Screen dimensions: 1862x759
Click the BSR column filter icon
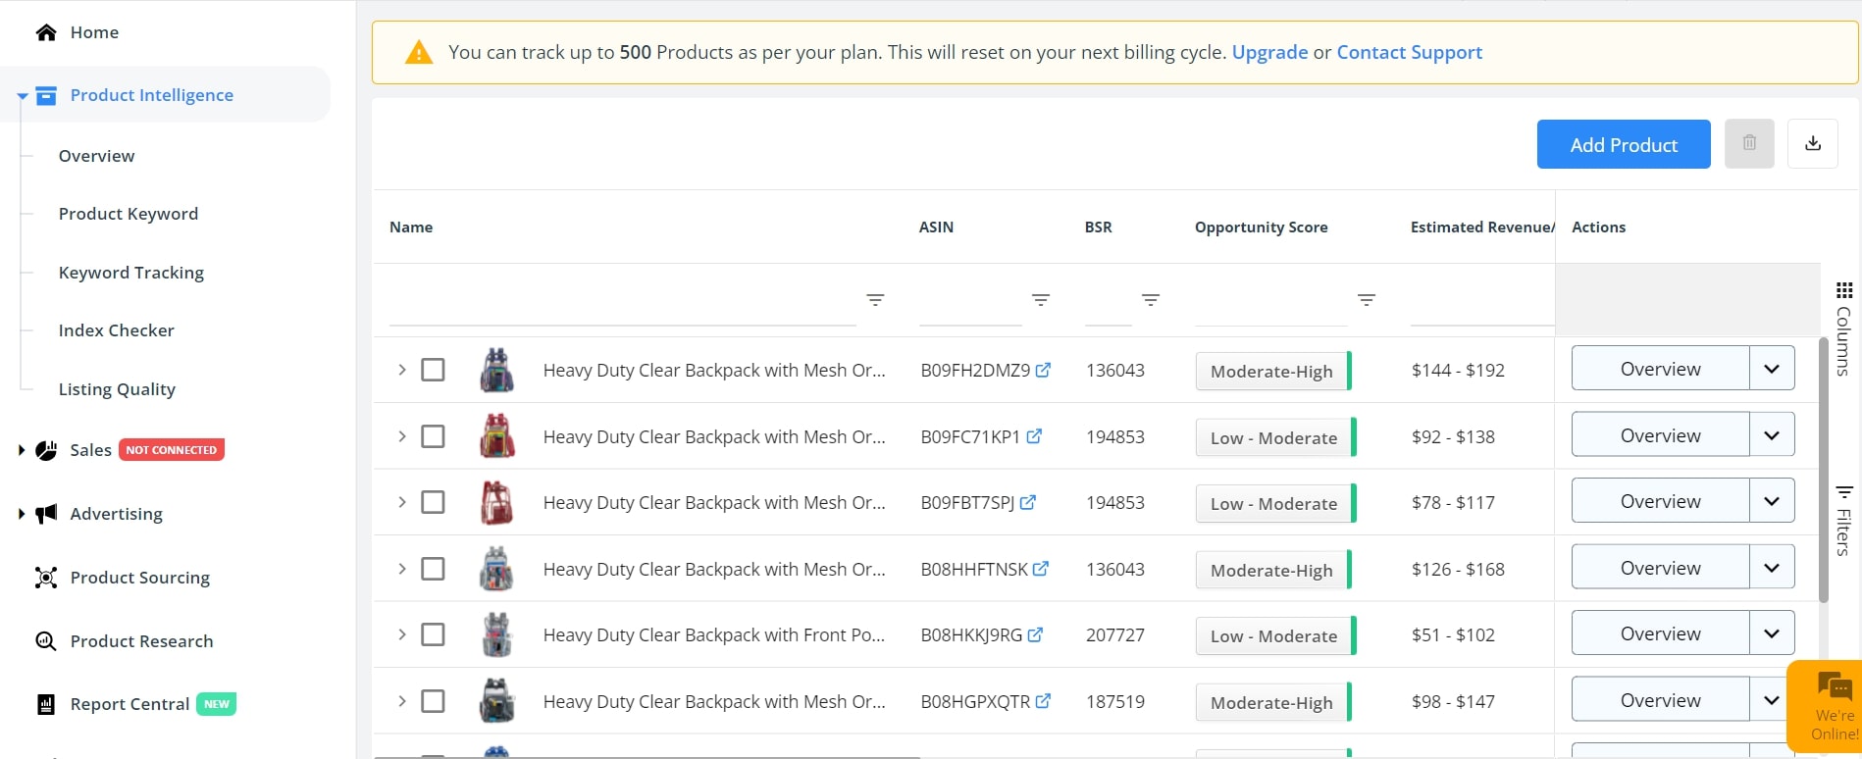[1151, 299]
